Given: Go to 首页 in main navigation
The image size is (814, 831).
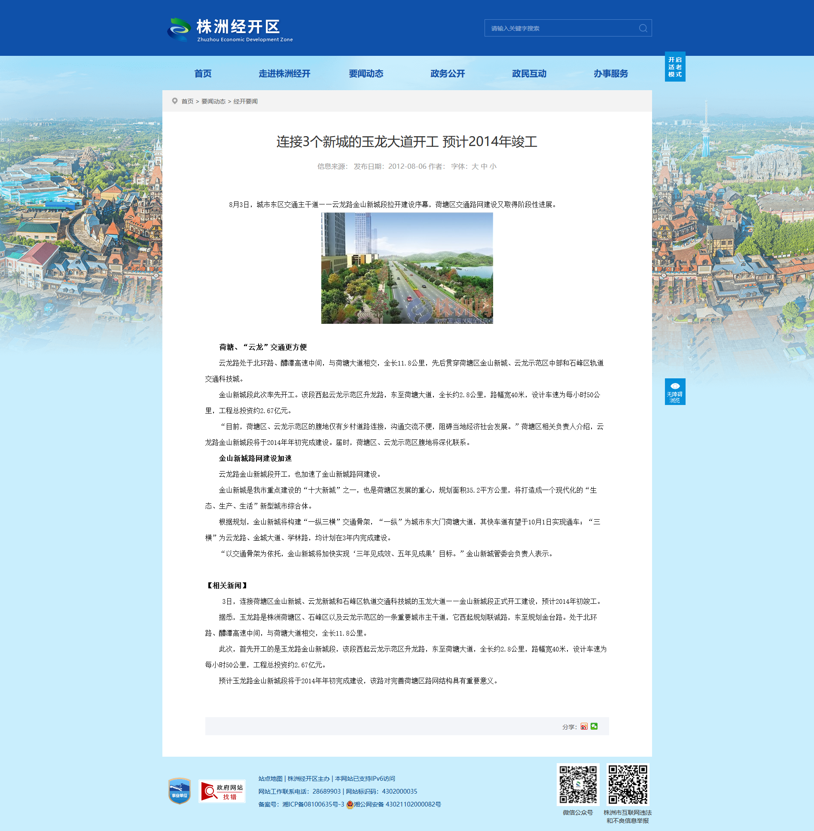Looking at the screenshot, I should [203, 74].
